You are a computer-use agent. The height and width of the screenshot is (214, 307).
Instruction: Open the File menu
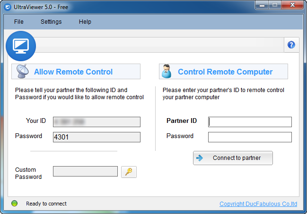[x=19, y=22]
